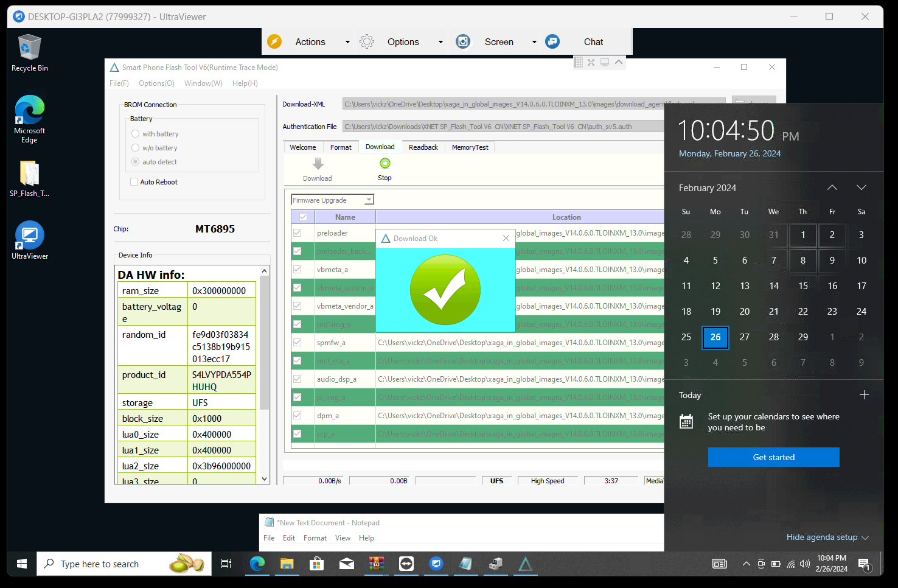Select the 'auto detect' battery radio button

click(x=136, y=162)
